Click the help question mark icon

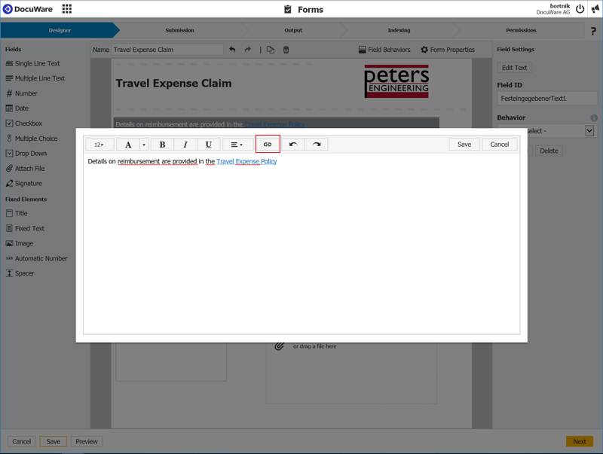593,31
